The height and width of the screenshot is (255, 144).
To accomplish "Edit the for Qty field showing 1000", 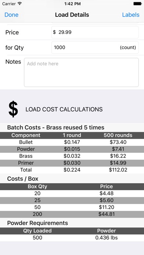I will (x=95, y=48).
